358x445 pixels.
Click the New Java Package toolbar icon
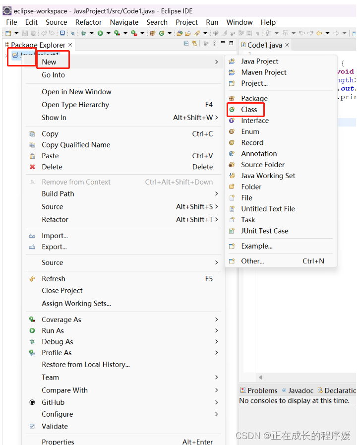[153, 33]
